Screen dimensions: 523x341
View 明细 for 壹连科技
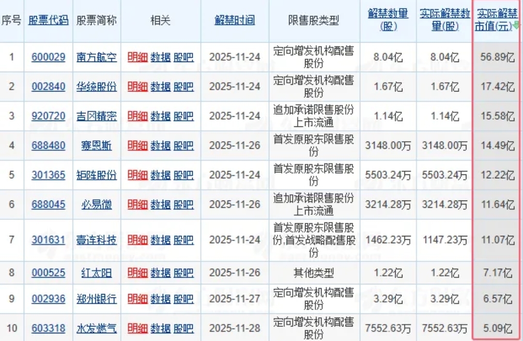click(x=138, y=240)
